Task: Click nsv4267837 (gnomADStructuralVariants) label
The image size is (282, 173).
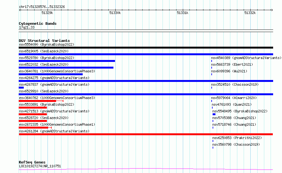Action: tap(54, 84)
